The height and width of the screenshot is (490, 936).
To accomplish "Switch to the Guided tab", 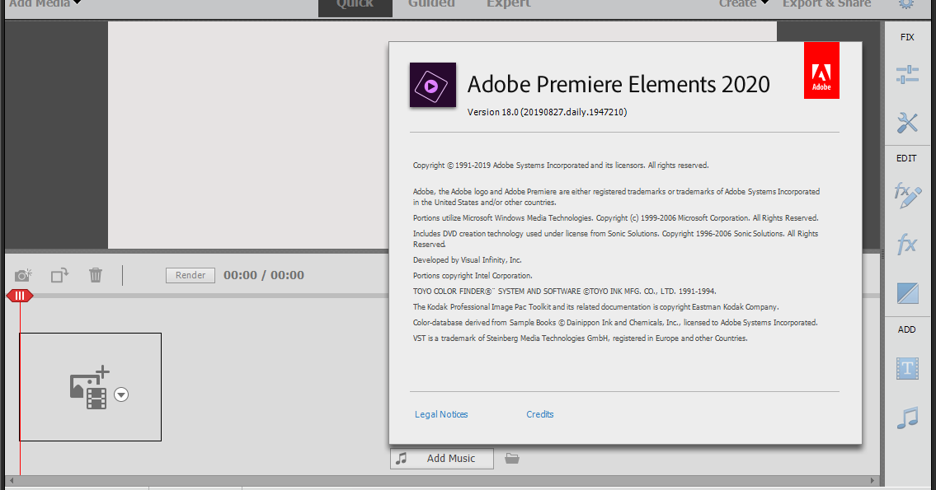I will point(431,3).
